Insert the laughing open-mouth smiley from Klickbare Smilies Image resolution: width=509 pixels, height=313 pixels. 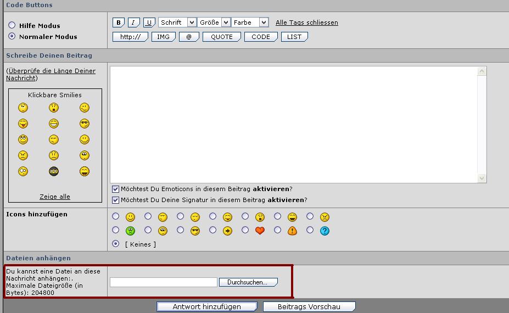[85, 171]
